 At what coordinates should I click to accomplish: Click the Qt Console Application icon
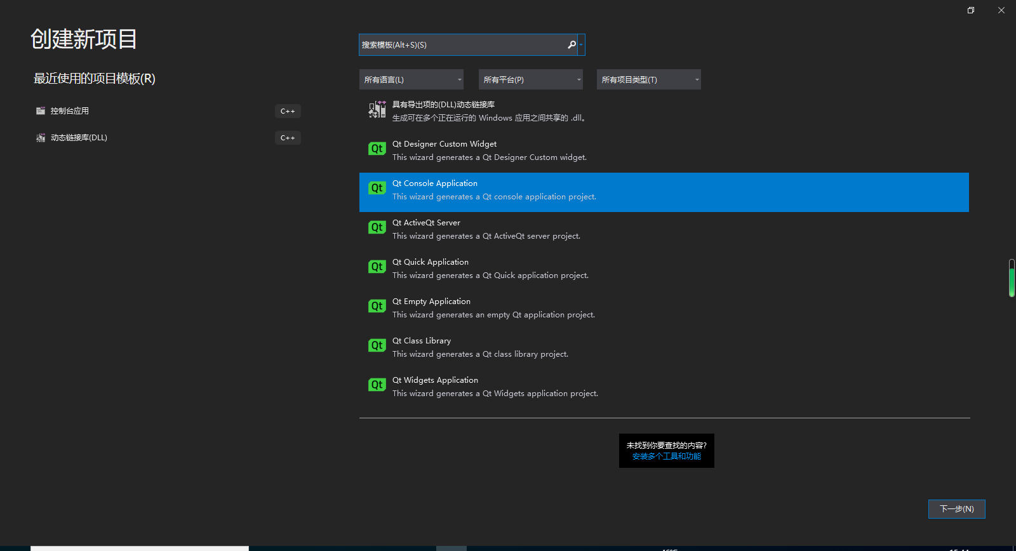(377, 188)
